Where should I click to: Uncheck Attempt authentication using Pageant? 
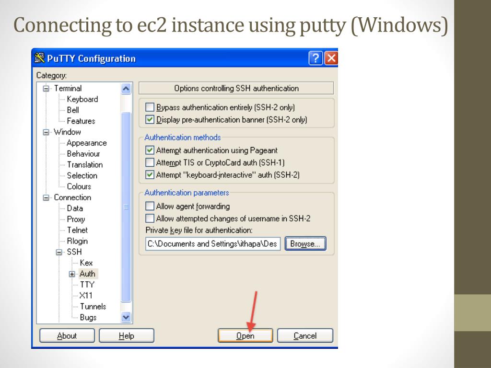click(x=150, y=150)
